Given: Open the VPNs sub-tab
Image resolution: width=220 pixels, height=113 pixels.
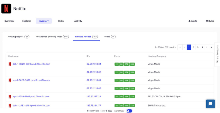Looking at the screenshot, I should coord(110,37).
